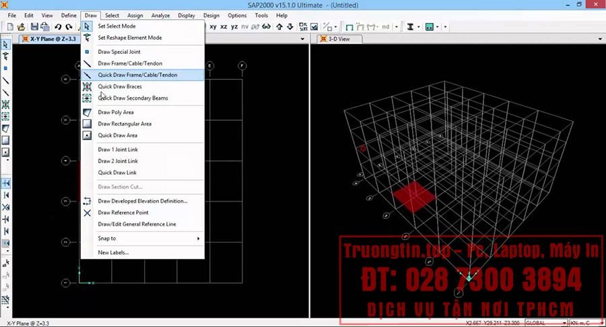Select New Labels... menu entry

pyautogui.click(x=113, y=253)
